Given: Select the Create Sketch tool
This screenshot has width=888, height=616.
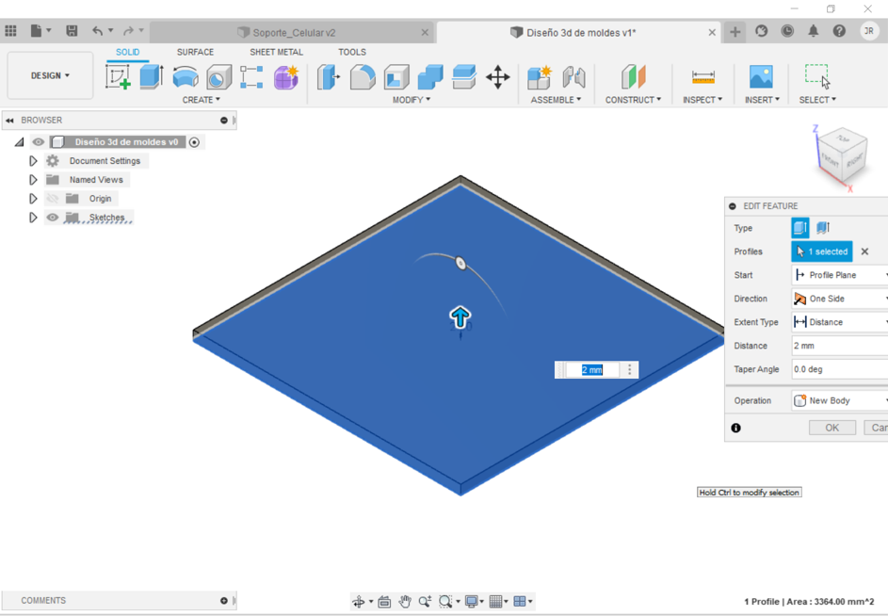Looking at the screenshot, I should click(x=118, y=76).
